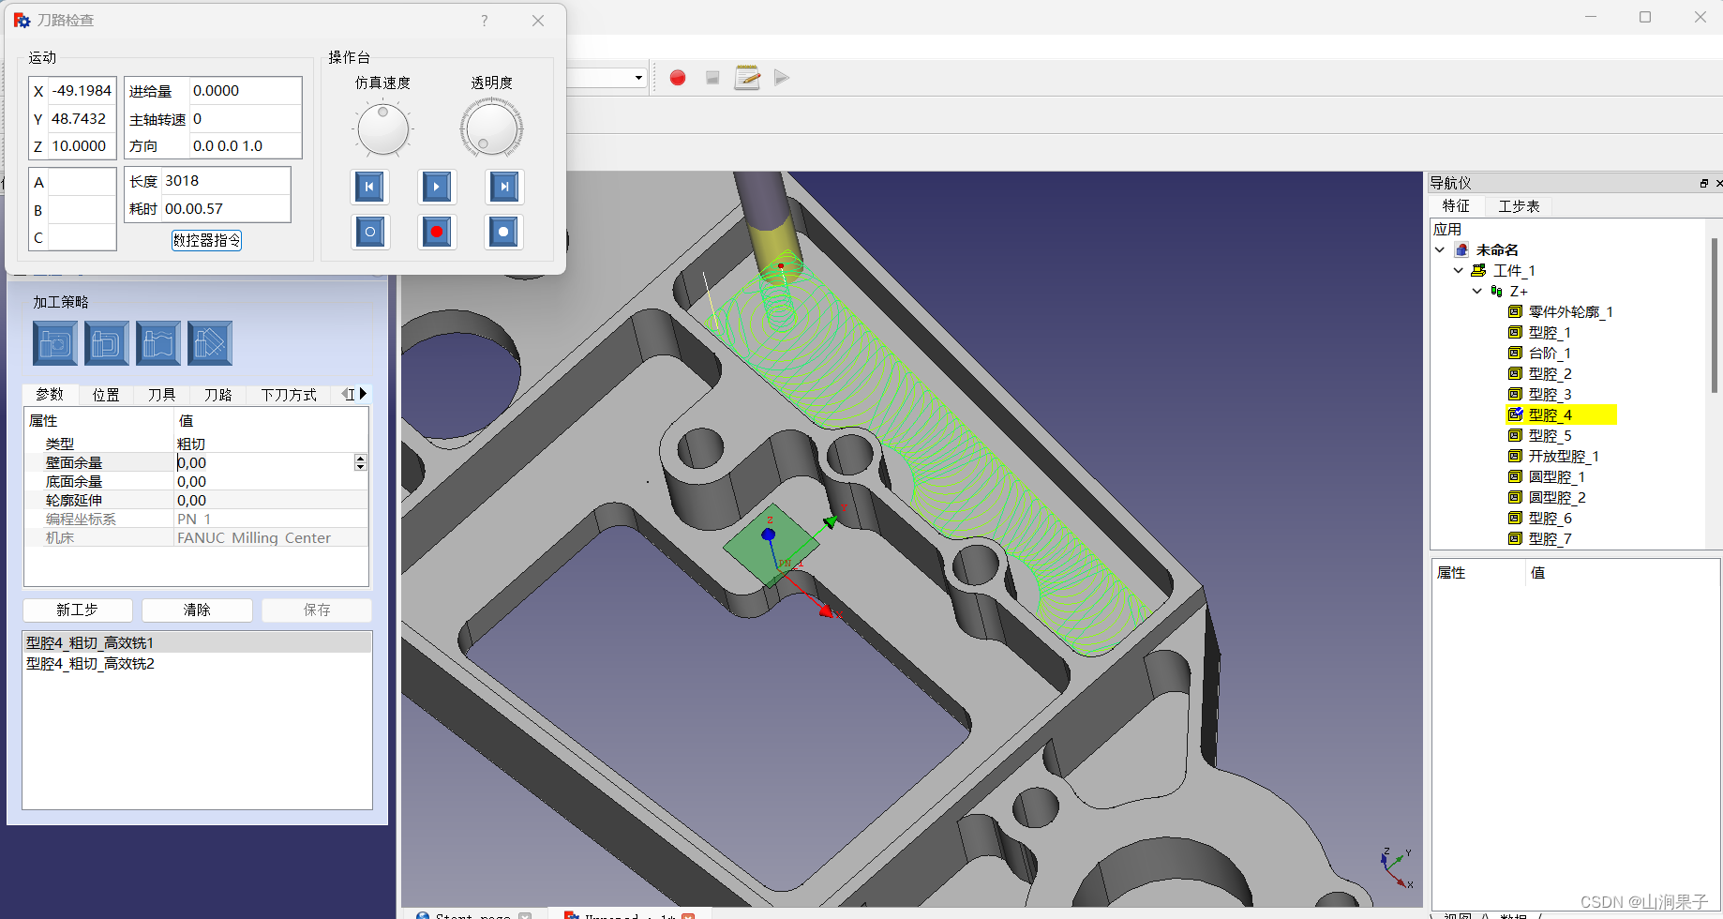Viewport: 1723px width, 919px height.
Task: Collapse the 工件_1 tree node
Action: tap(1459, 271)
